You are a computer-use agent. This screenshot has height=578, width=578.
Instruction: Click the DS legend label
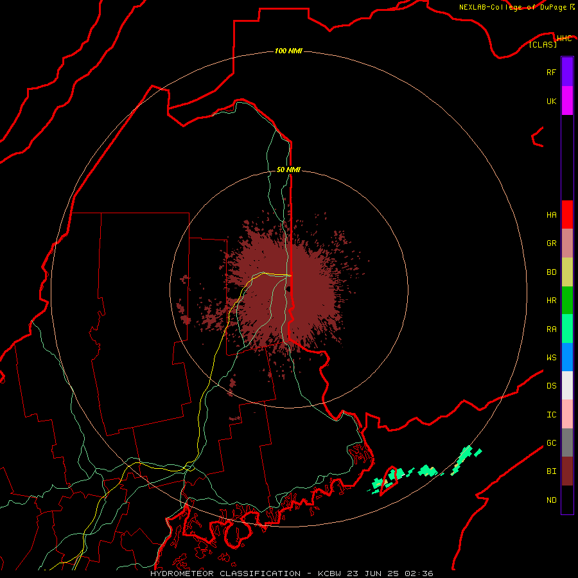point(551,386)
